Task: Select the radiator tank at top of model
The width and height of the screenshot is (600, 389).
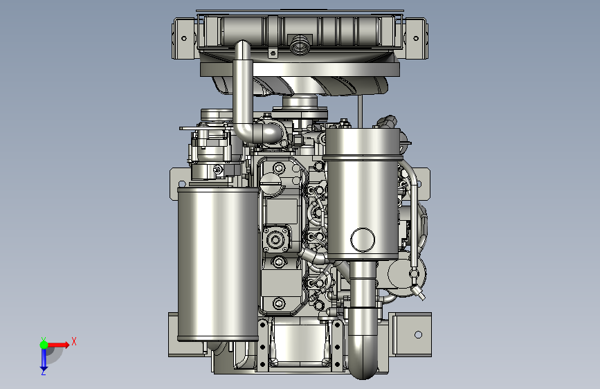Action: pos(300,32)
